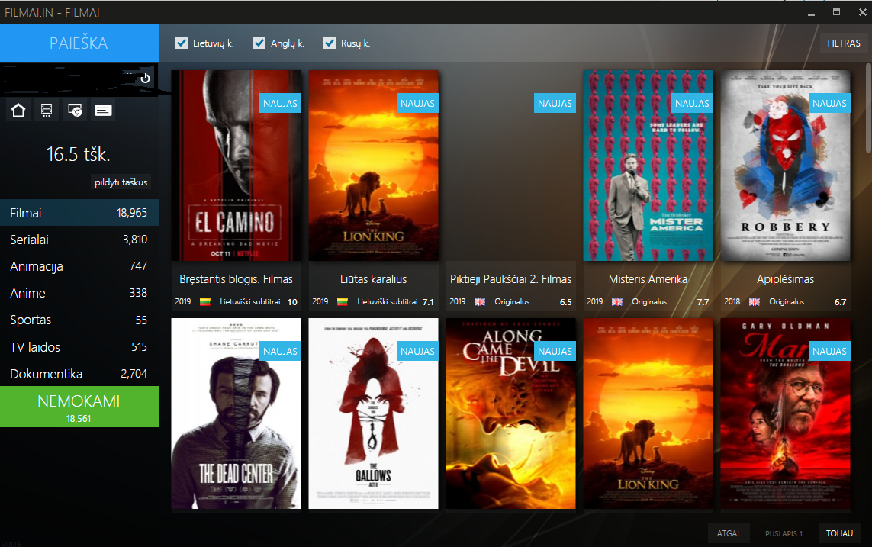Click the power logout icon
This screenshot has width=872, height=547.
pyautogui.click(x=145, y=79)
